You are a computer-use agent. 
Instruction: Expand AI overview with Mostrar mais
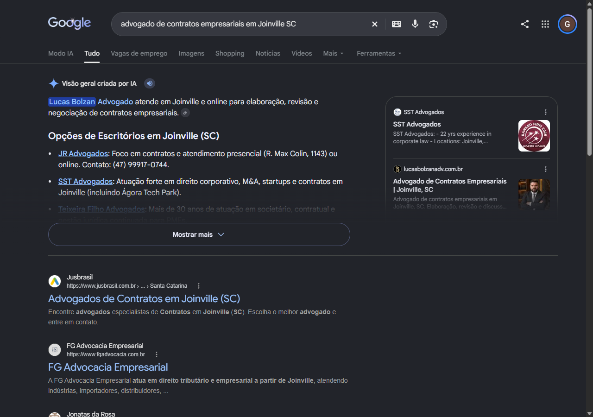tap(199, 234)
